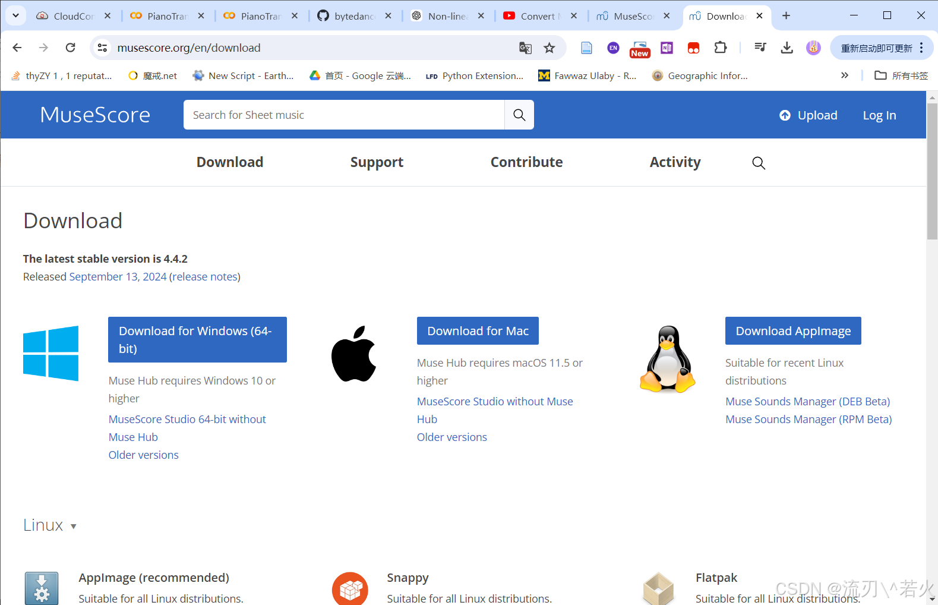
Task: Close the CloudConvert tab
Action: coord(108,16)
